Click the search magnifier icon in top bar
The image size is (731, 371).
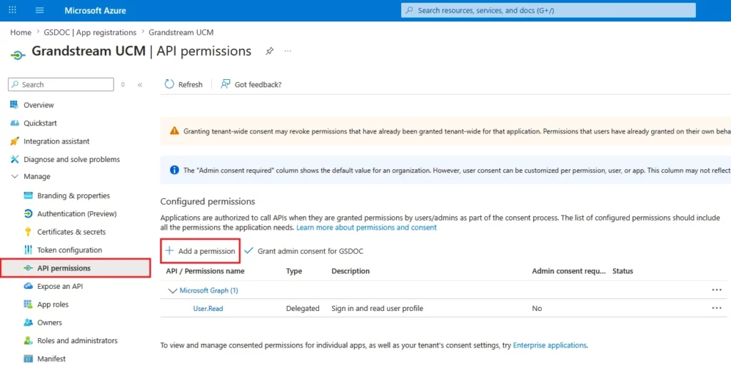(x=409, y=10)
